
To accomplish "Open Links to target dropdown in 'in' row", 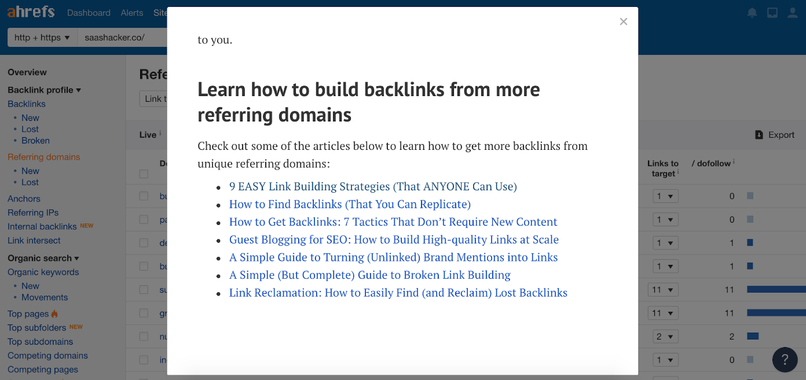I will [665, 360].
